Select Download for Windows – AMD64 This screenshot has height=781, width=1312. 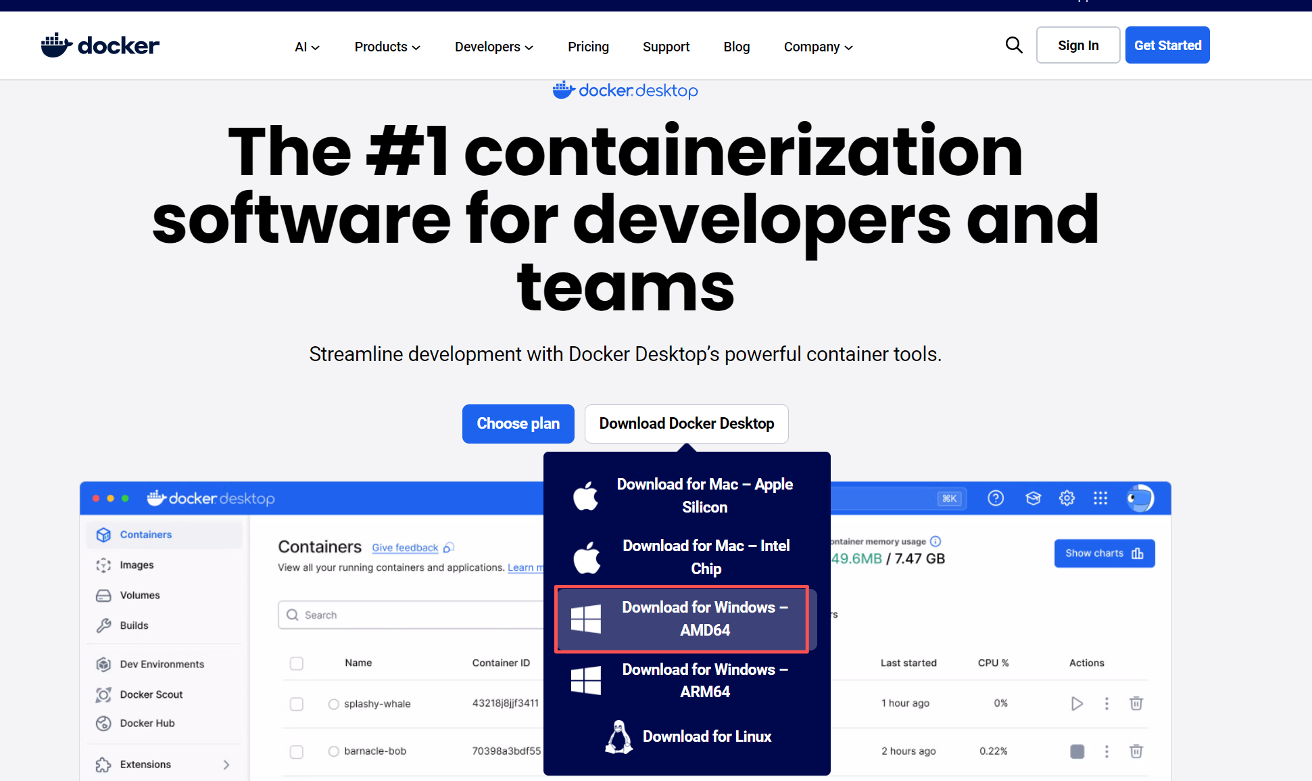(687, 619)
